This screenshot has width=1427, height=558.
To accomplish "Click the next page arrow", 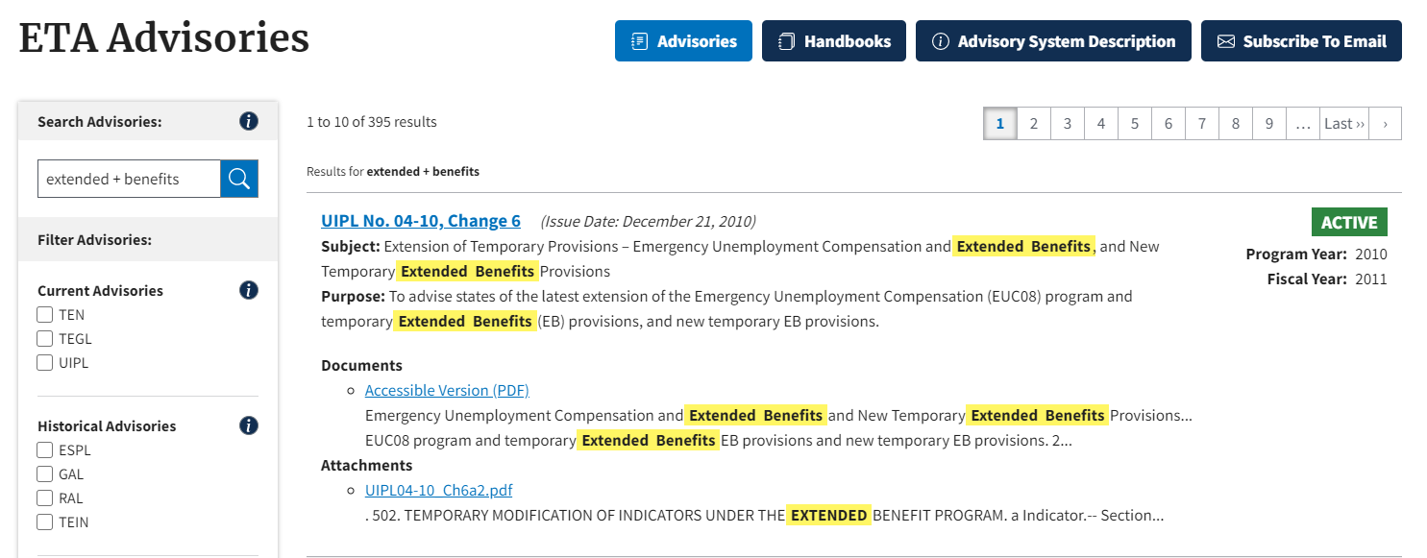I will [1385, 123].
